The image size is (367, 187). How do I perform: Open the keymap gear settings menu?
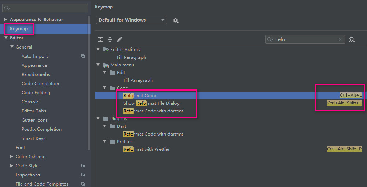point(175,20)
